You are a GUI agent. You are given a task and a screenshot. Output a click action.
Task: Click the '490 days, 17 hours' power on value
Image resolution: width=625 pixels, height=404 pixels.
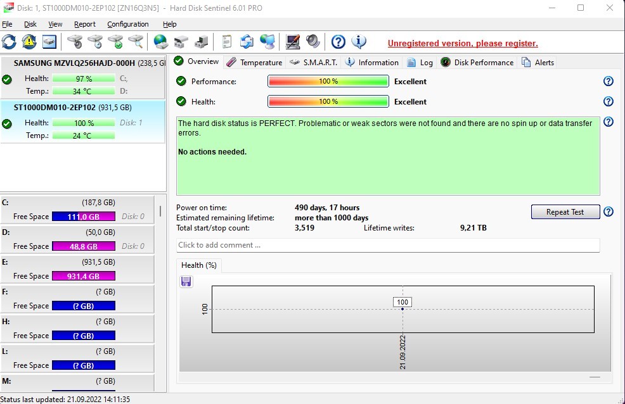click(327, 207)
